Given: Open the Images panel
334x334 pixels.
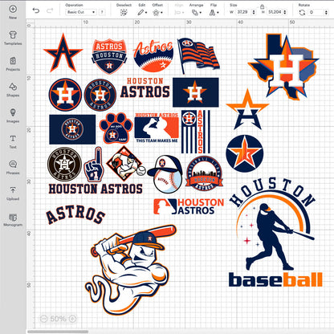Looking at the screenshot, I should click(x=13, y=116).
